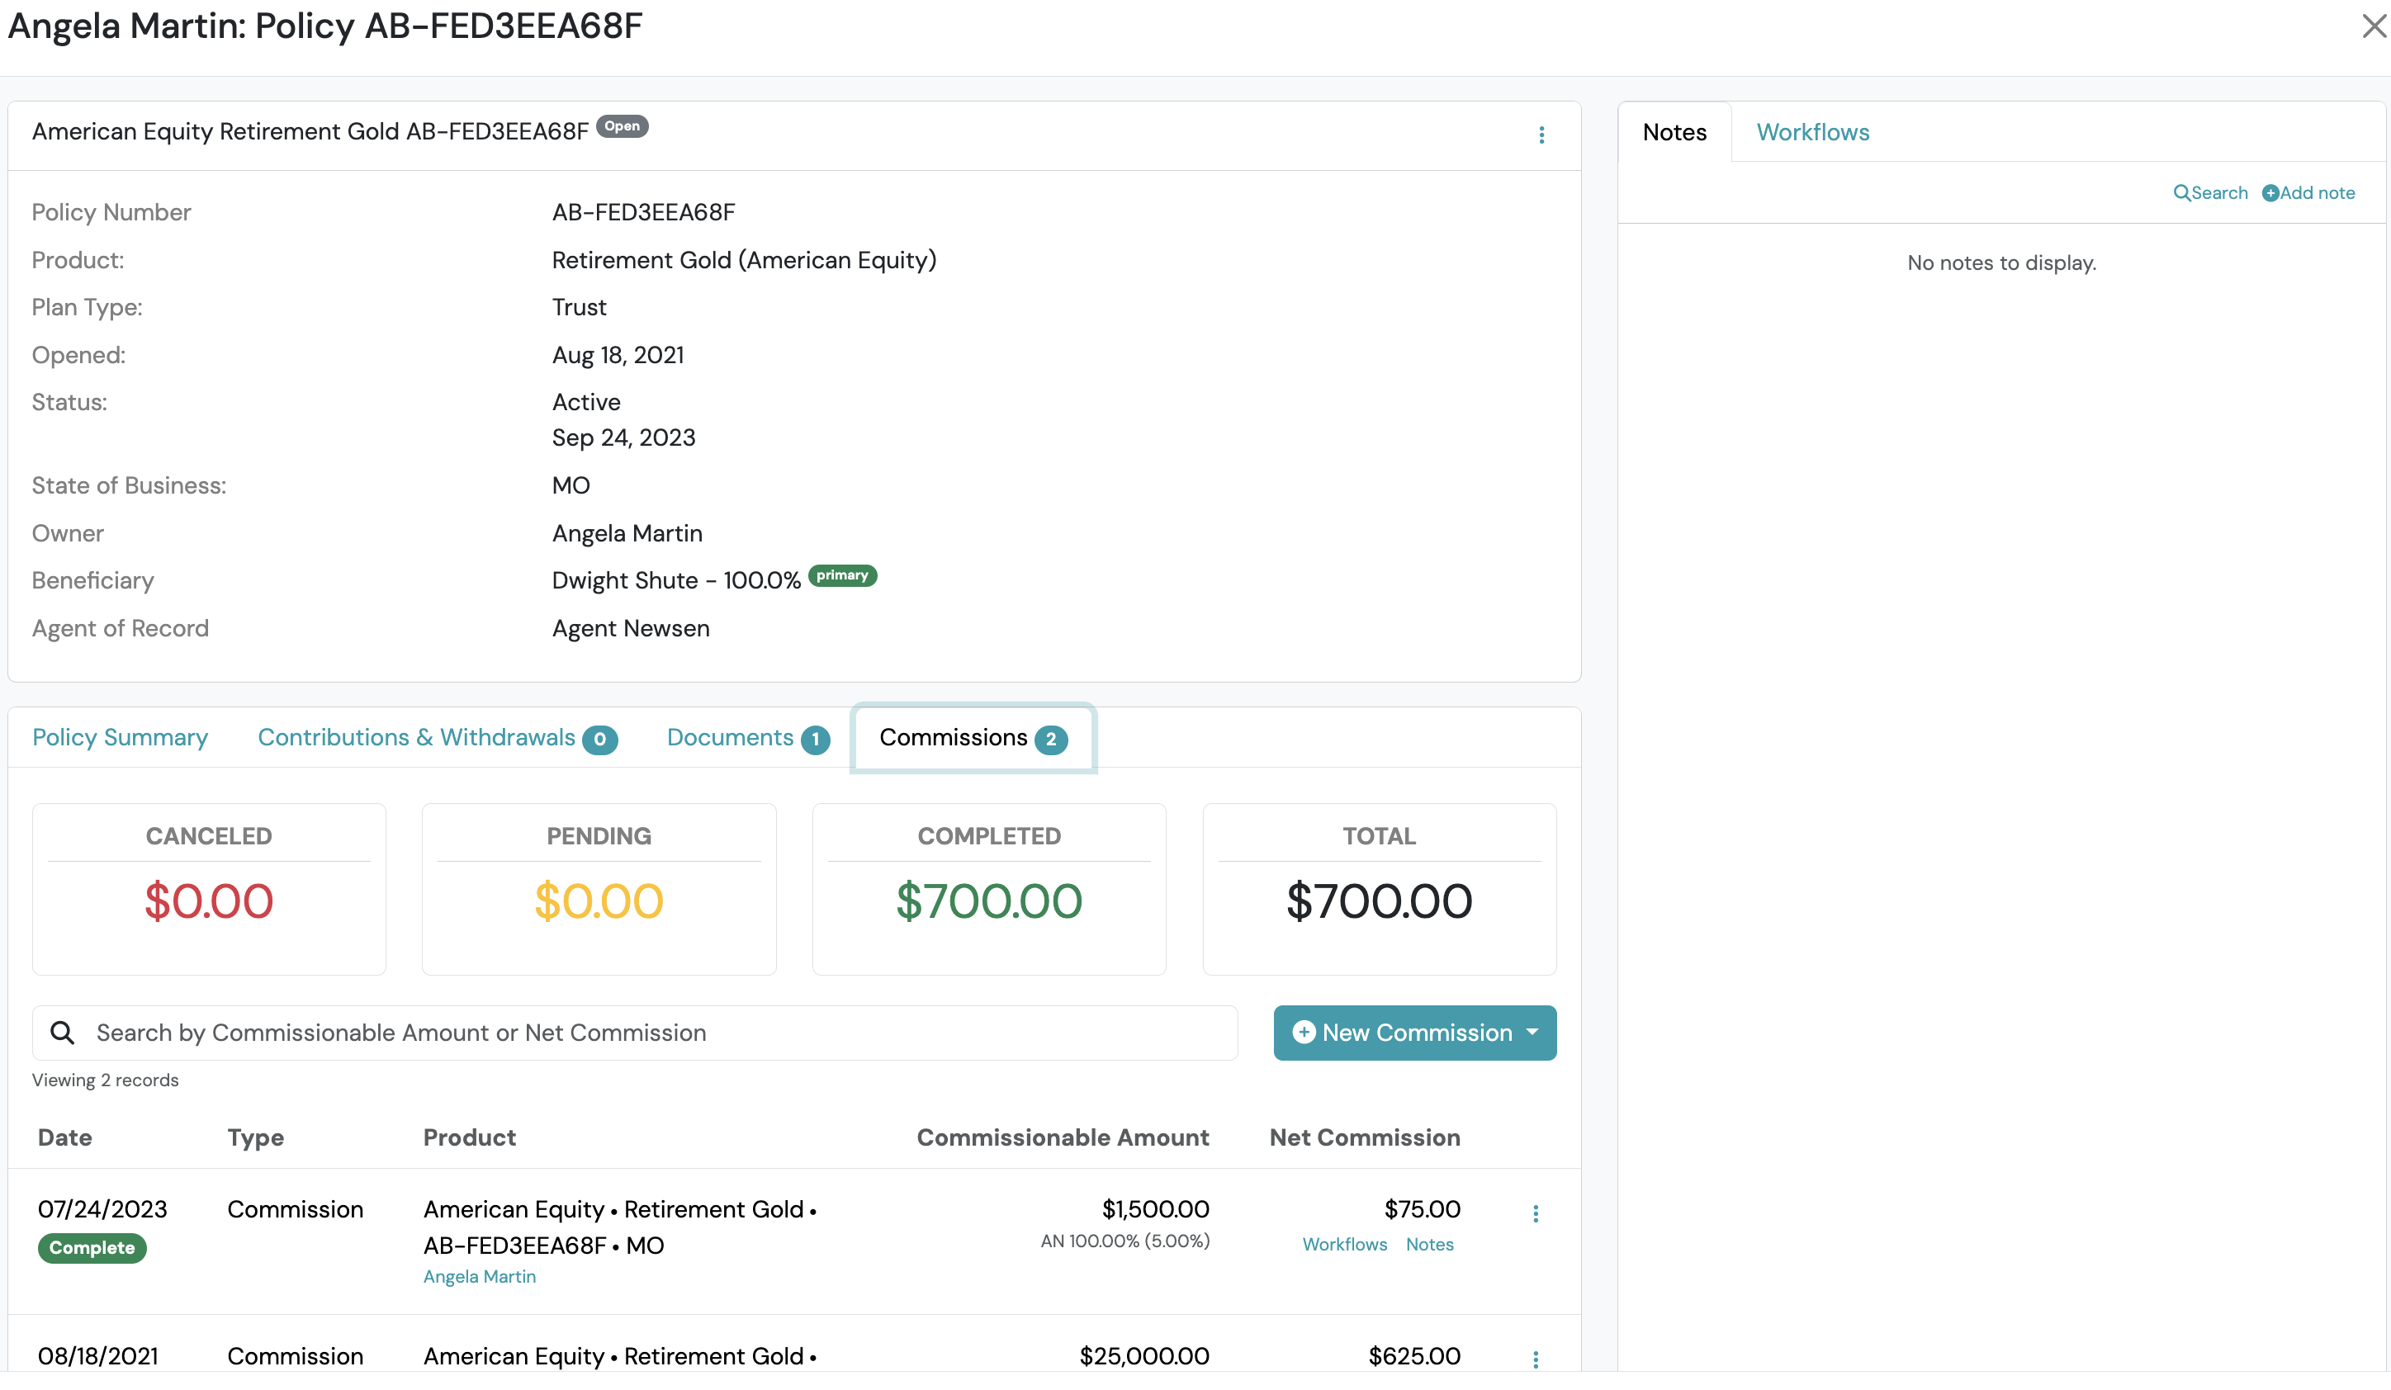2391x1390 pixels.
Task: Click the Commissions count badge
Action: click(x=1050, y=739)
